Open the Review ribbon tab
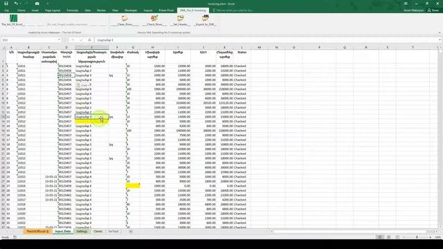The height and width of the screenshot is (249, 443). click(x=101, y=10)
